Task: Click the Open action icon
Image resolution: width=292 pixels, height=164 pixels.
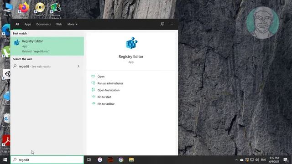Action: click(93, 76)
